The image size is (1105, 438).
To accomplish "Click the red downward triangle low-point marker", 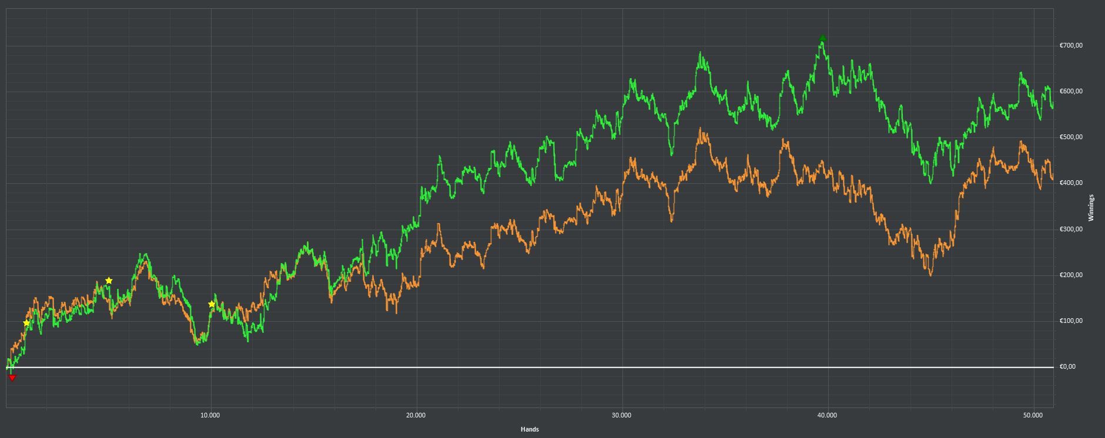I will pyautogui.click(x=12, y=378).
